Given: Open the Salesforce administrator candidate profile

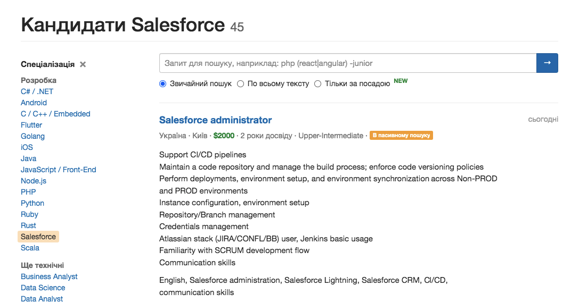Looking at the screenshot, I should click(215, 120).
